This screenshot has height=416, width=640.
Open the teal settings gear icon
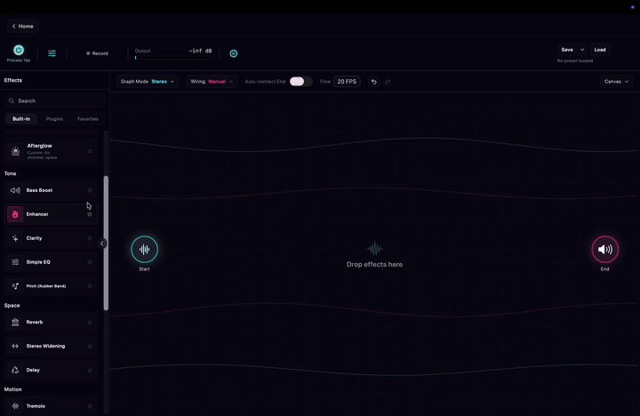[x=234, y=53]
